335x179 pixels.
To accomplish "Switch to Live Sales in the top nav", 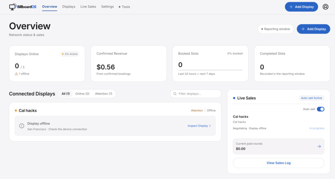I will click(88, 7).
